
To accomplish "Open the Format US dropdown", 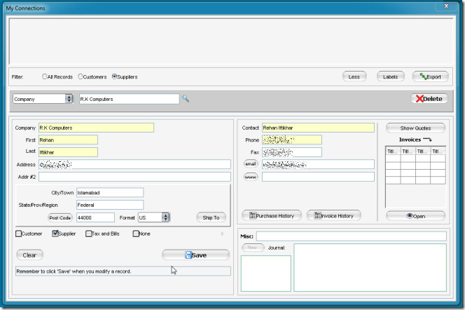I will [166, 217].
